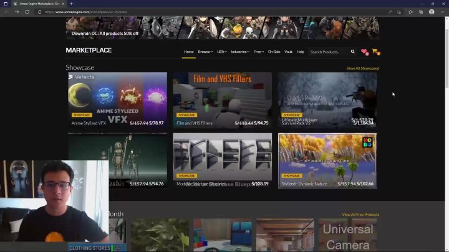Open the wooden interior free product thumbnail

[x=285, y=235]
